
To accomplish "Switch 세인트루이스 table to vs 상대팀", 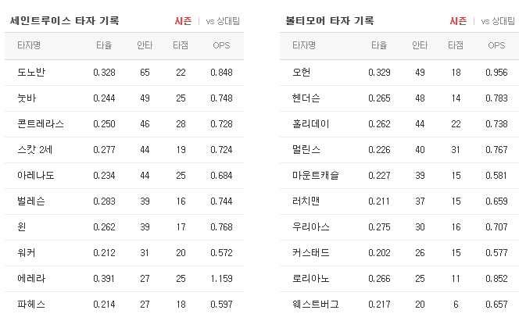I will [x=223, y=21].
